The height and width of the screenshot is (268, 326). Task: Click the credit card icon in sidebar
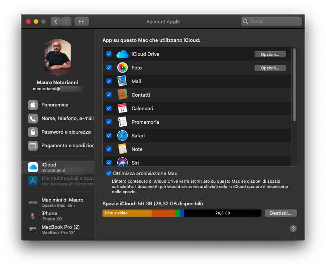pyautogui.click(x=33, y=146)
